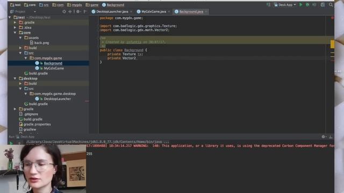The image size is (344, 193).
Task: Select build.gradle under core
Action: click(36, 73)
